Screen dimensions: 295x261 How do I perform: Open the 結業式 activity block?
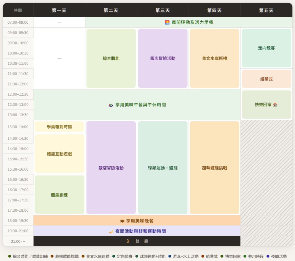coord(266,79)
